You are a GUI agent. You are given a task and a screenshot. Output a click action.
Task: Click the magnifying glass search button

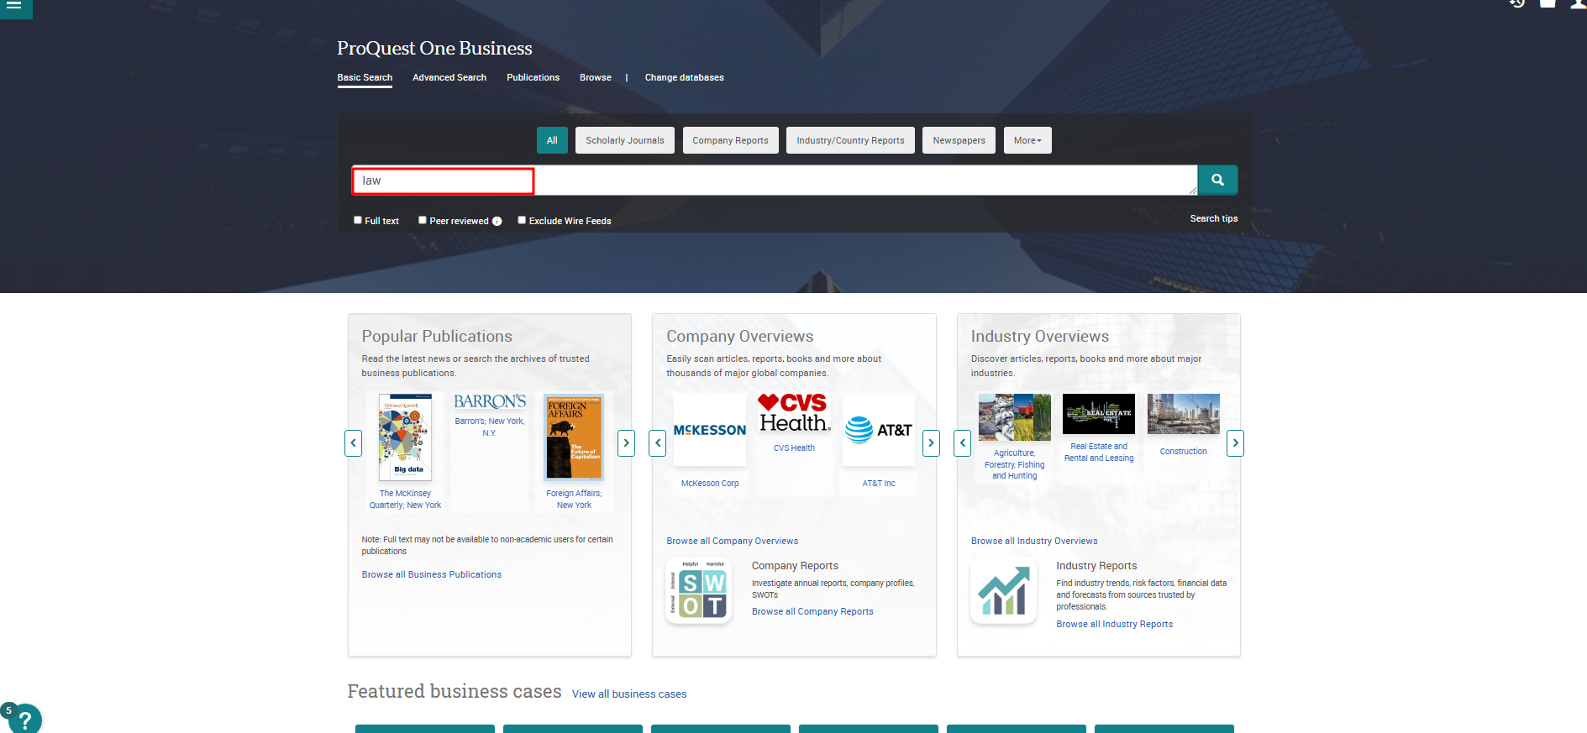pos(1217,180)
